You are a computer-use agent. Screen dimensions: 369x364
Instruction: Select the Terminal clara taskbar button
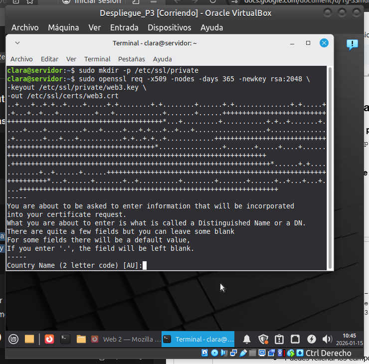coord(199,340)
